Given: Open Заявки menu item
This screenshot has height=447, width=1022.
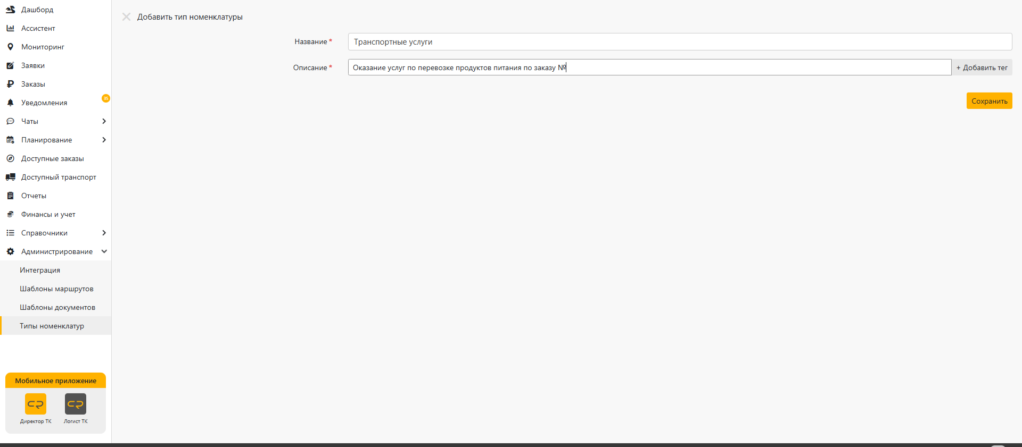Looking at the screenshot, I should (x=55, y=65).
